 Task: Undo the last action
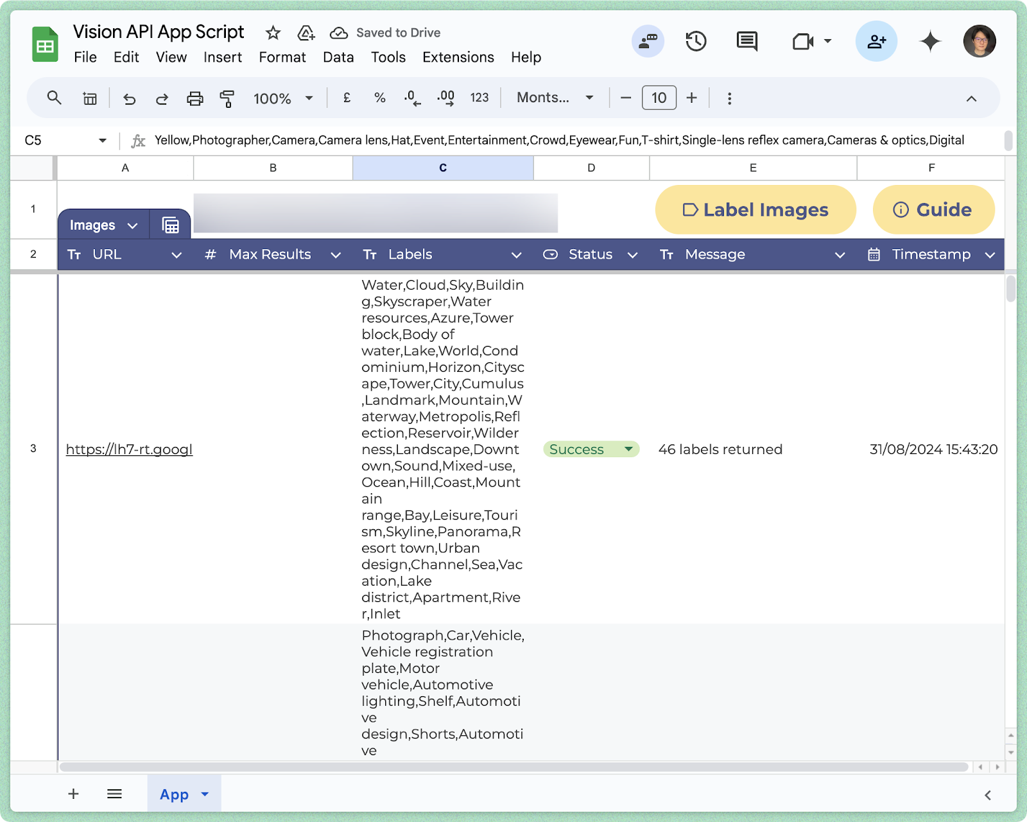tap(129, 98)
